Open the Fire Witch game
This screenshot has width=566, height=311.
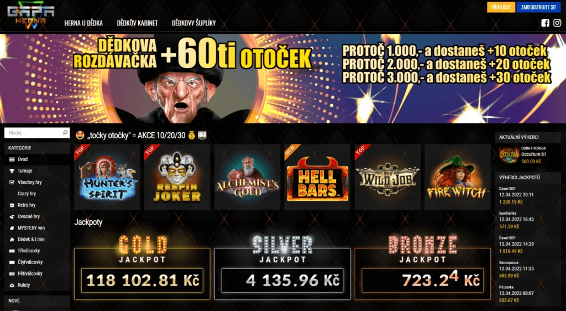pyautogui.click(x=457, y=177)
